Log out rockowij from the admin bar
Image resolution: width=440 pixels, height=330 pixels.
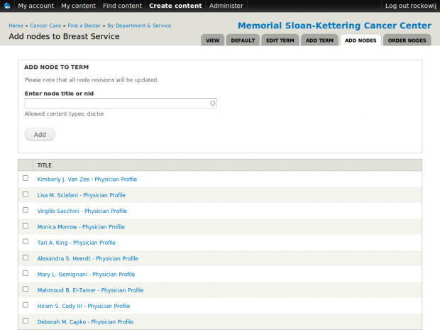pos(410,6)
